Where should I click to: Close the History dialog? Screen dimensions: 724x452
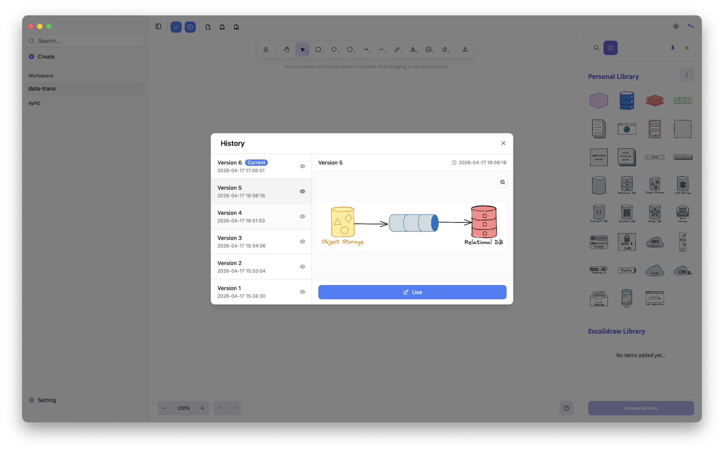tap(503, 143)
